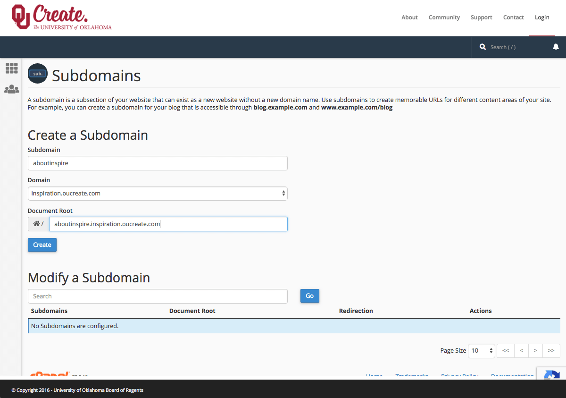Open the Page Size dropdown
The height and width of the screenshot is (398, 566).
coord(482,350)
